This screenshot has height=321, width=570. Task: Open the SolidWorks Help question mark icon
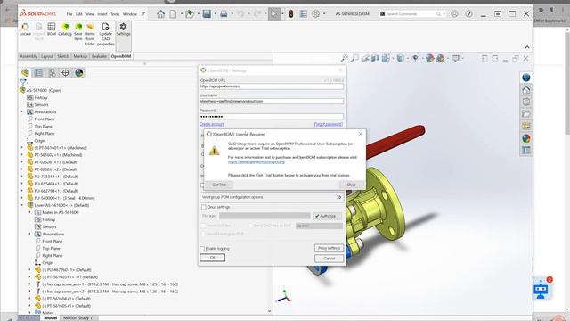(469, 14)
